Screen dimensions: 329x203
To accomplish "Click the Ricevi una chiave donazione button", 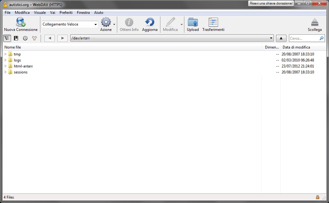I will click(x=271, y=3).
